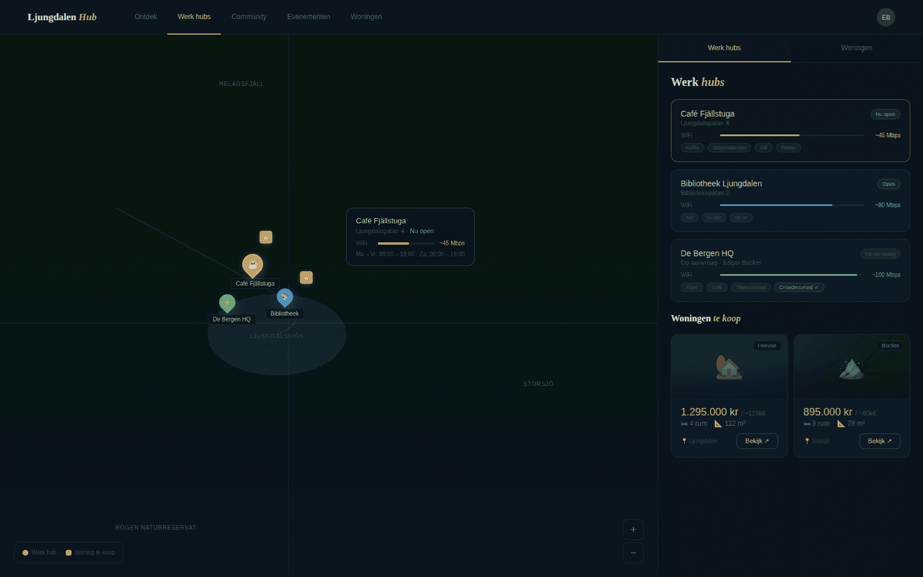Click the Crowdsourced checkmark tag on De Bergen HQ

[x=799, y=287]
